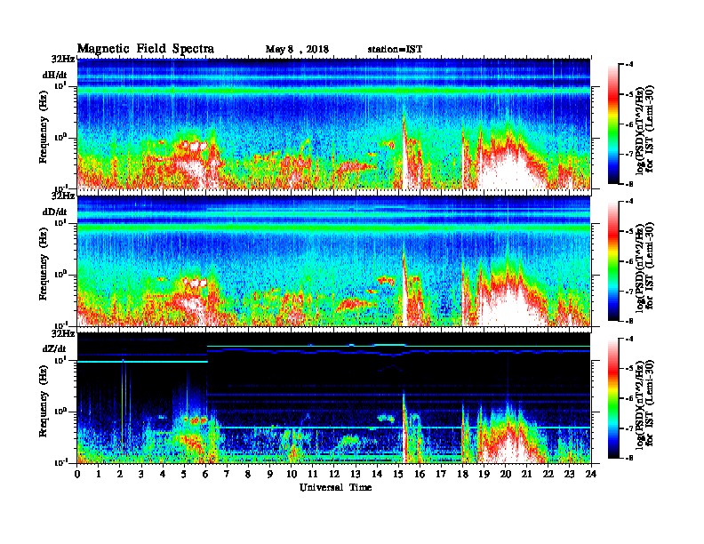Click the dD/dt spectrogram plot area
Screen dimensions: 704x544
coord(333,260)
